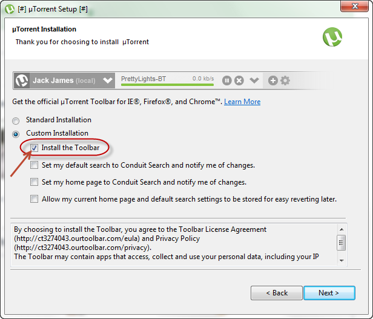Click the gear settings icon in the toolbar preview
The width and height of the screenshot is (373, 319).
click(x=285, y=81)
